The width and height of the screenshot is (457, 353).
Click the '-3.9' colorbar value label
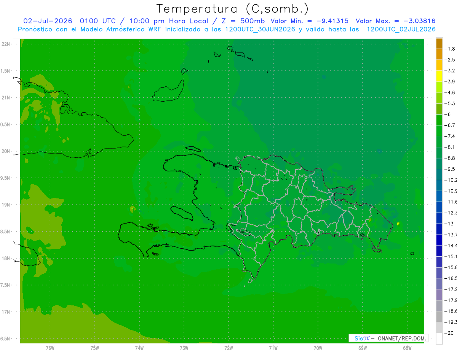point(450,82)
